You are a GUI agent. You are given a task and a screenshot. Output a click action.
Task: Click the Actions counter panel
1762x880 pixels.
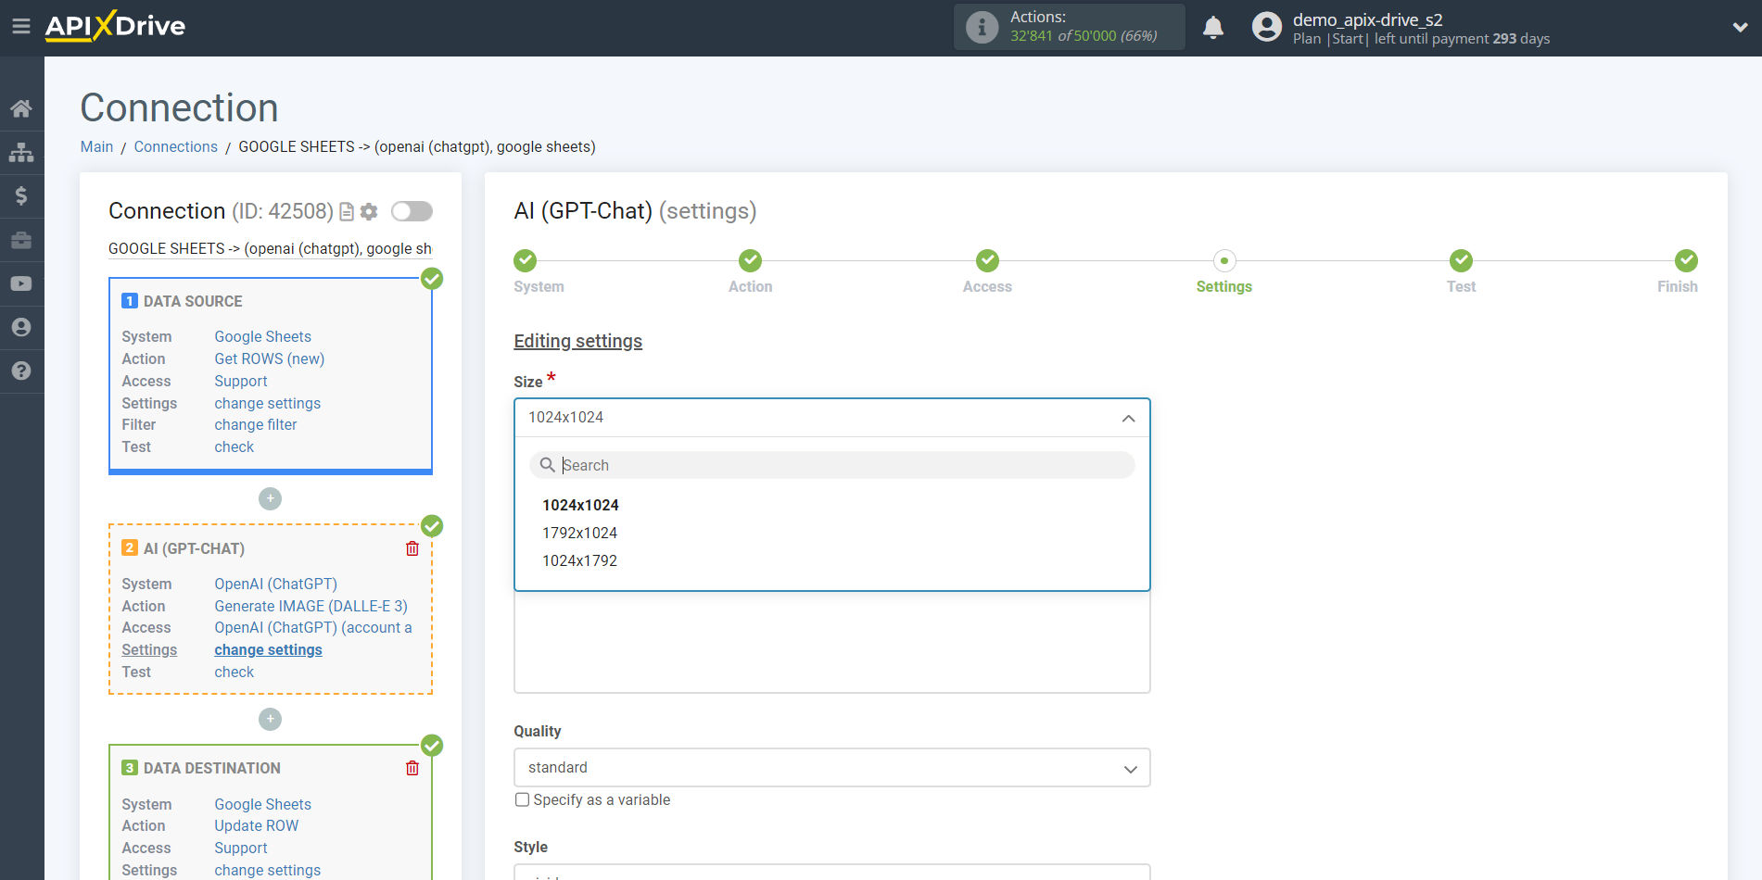[x=1070, y=27]
